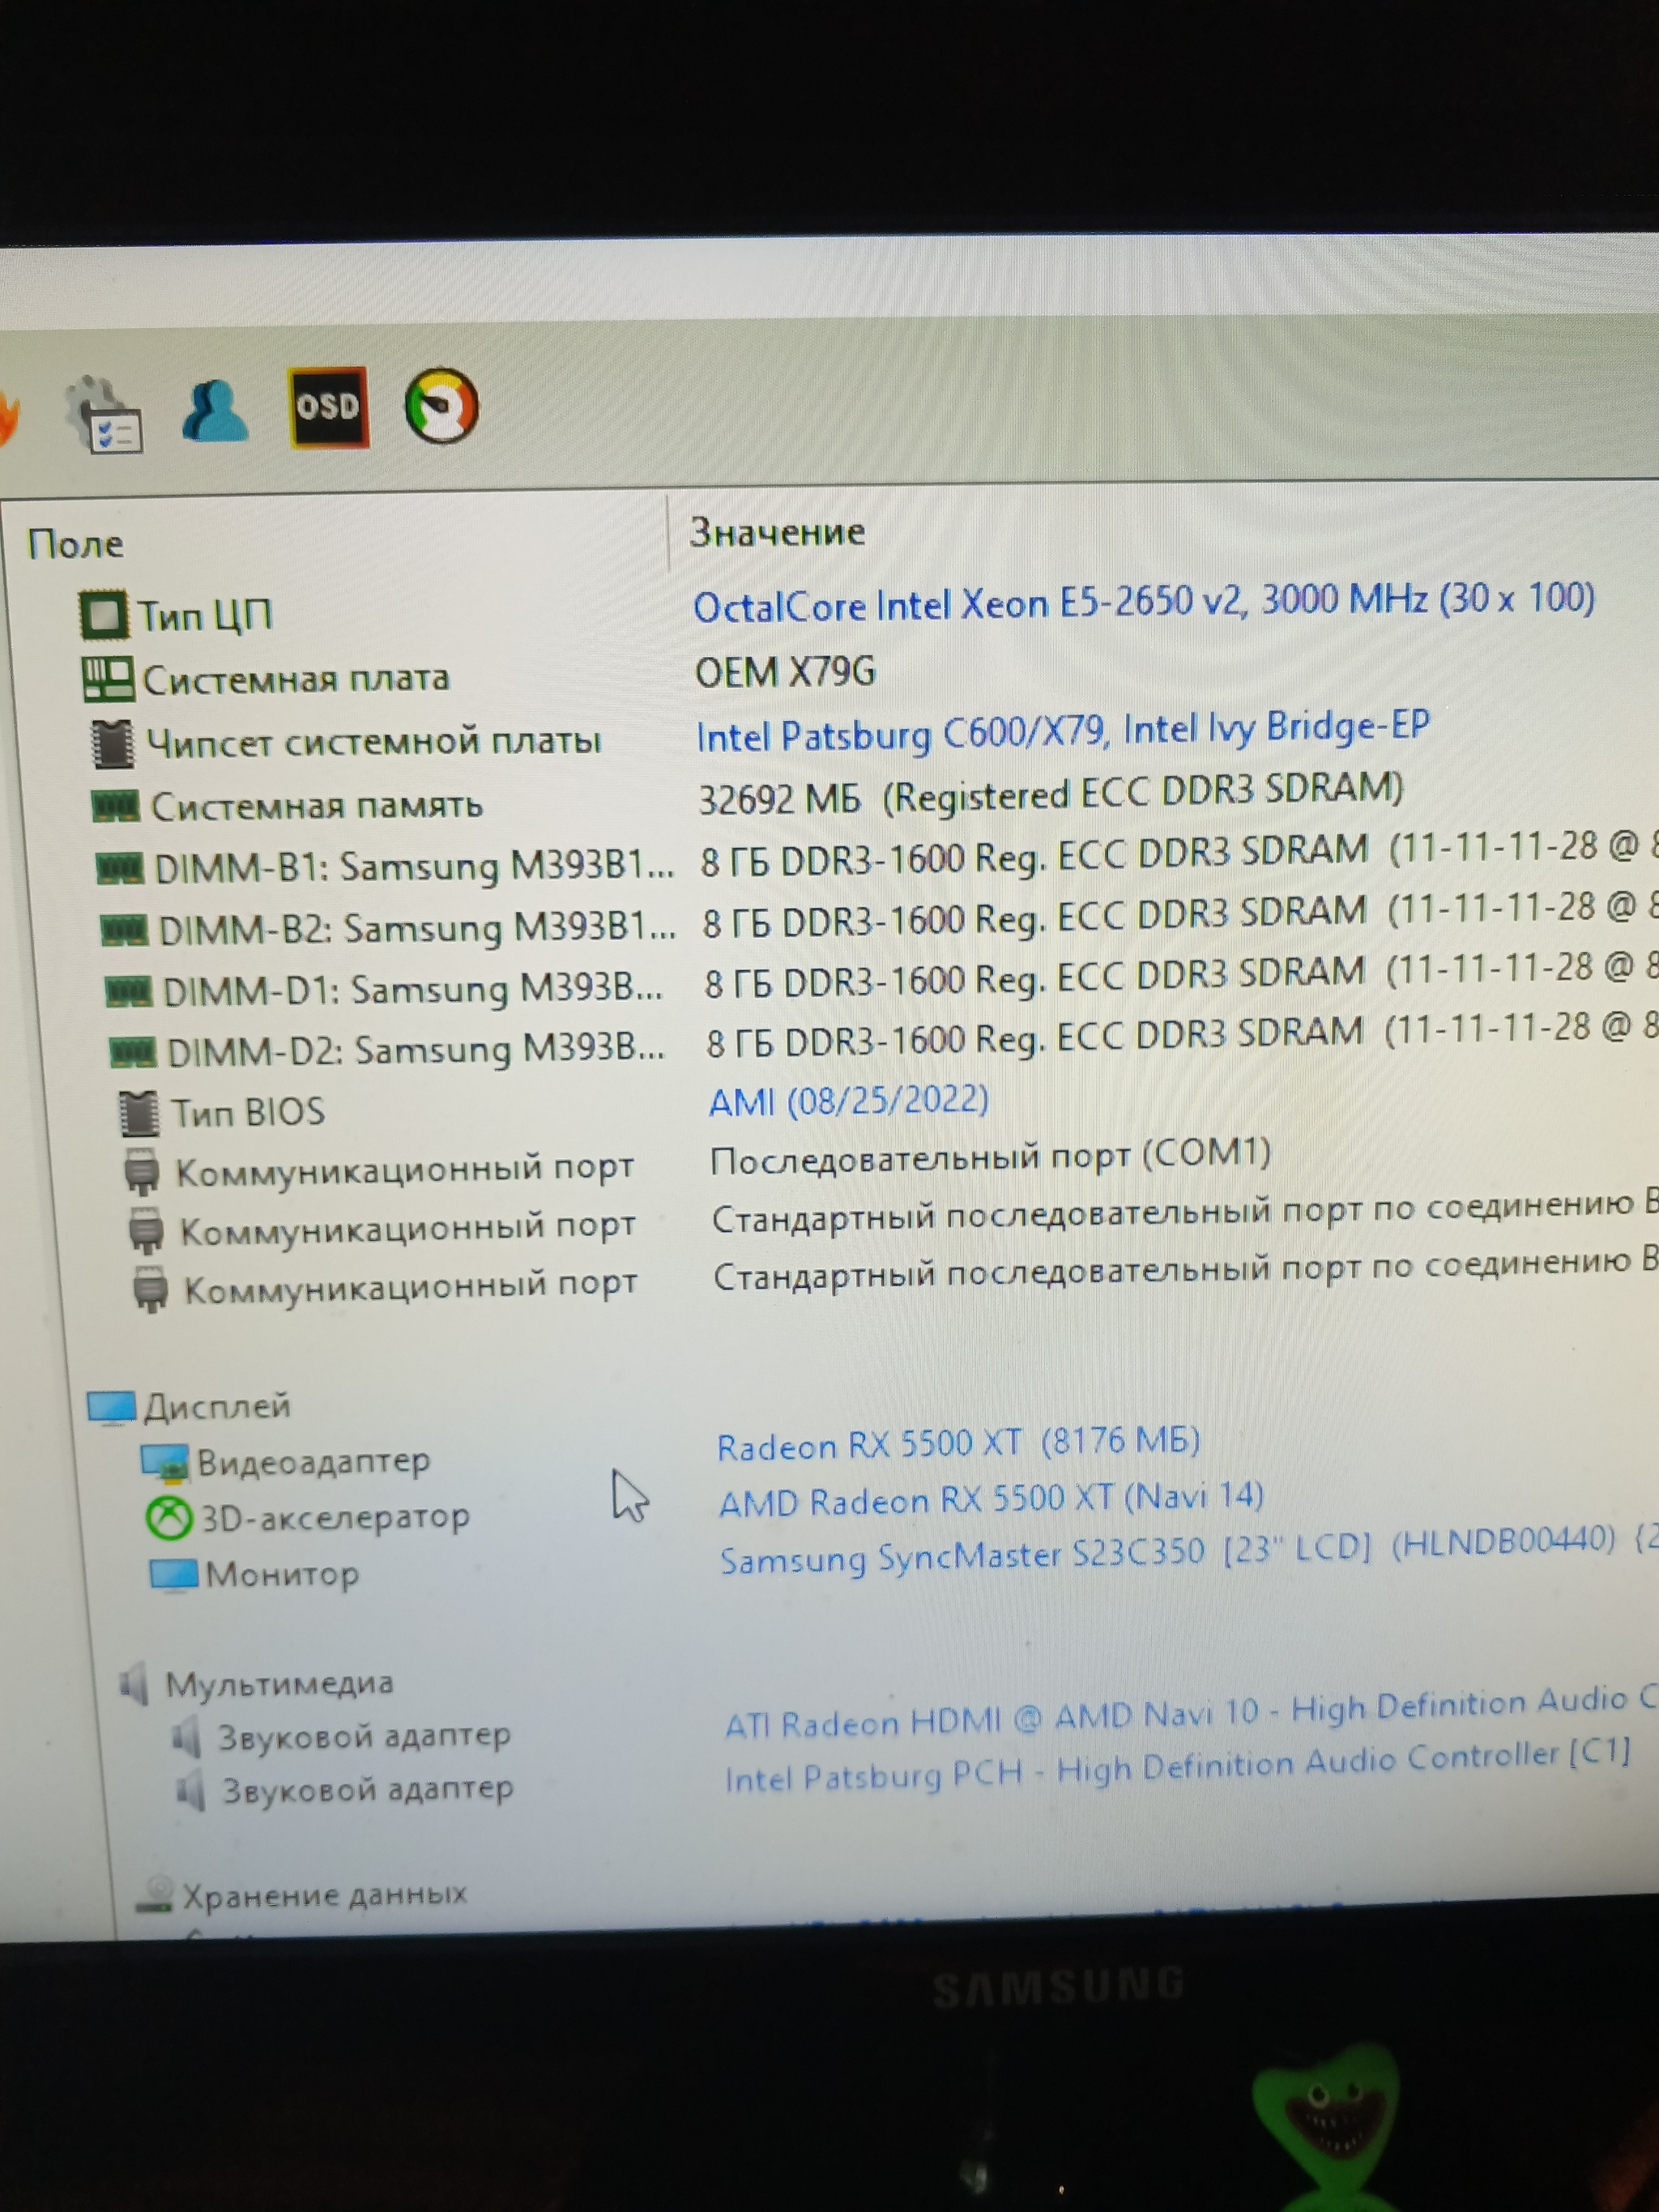Image resolution: width=1659 pixels, height=2212 pixels.
Task: Click the motherboard icon beside Системная плата
Action: (x=107, y=678)
